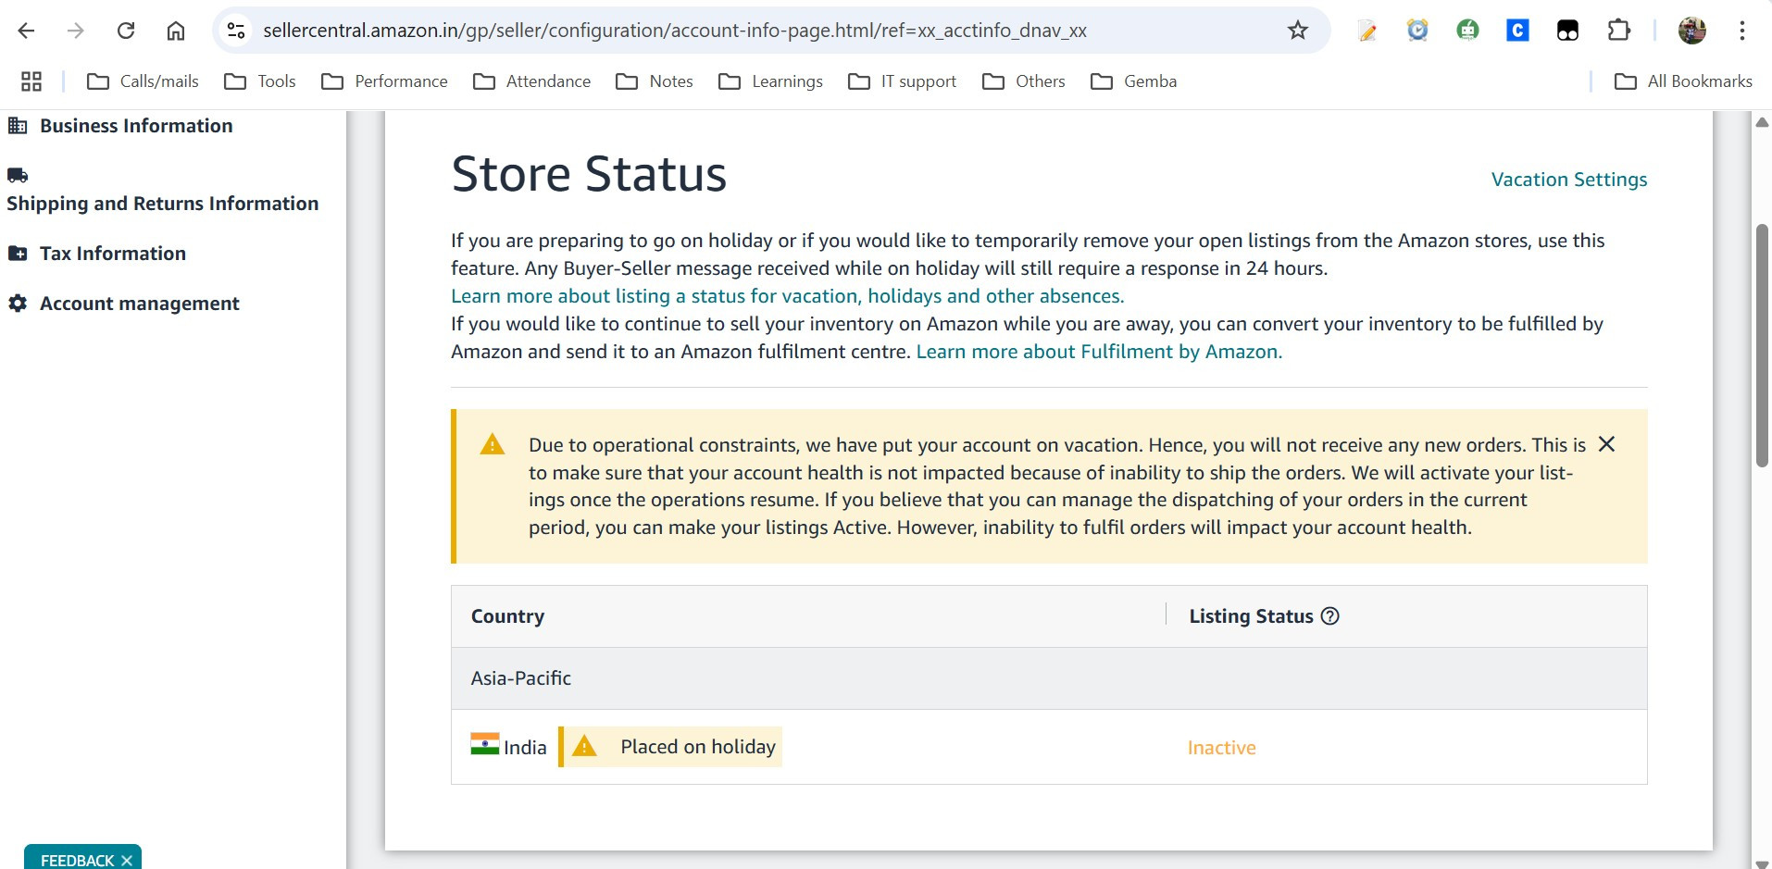Open the Calls/mails bookmark folder

point(143,81)
